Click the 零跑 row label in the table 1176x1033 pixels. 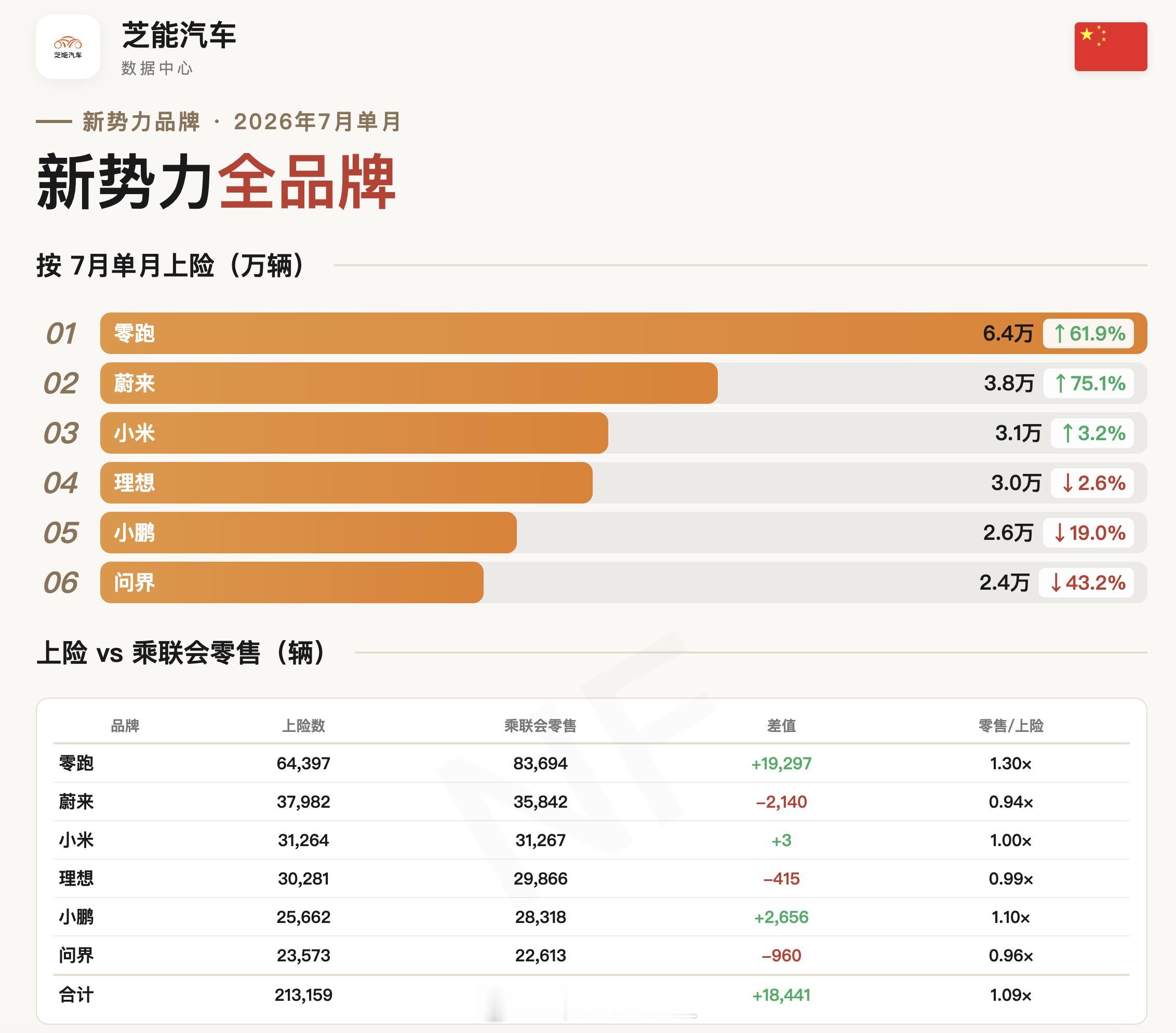76,764
